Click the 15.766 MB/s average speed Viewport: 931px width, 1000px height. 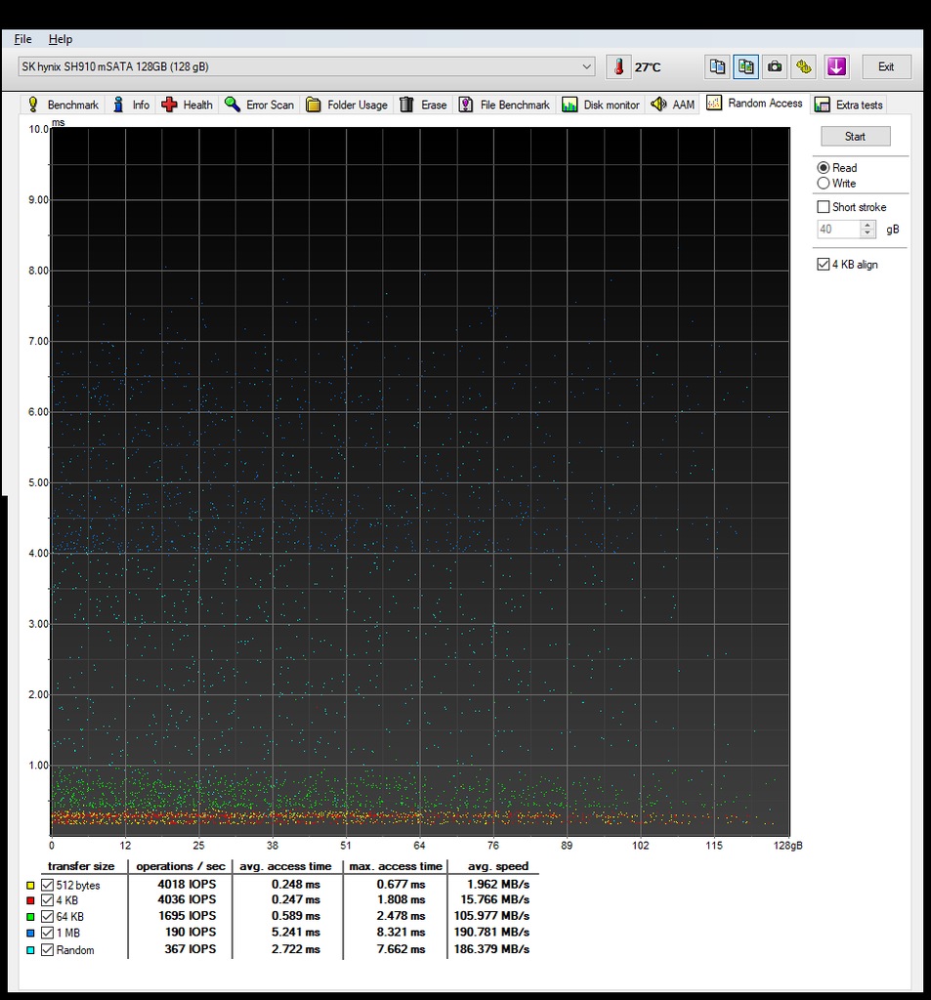pos(495,899)
